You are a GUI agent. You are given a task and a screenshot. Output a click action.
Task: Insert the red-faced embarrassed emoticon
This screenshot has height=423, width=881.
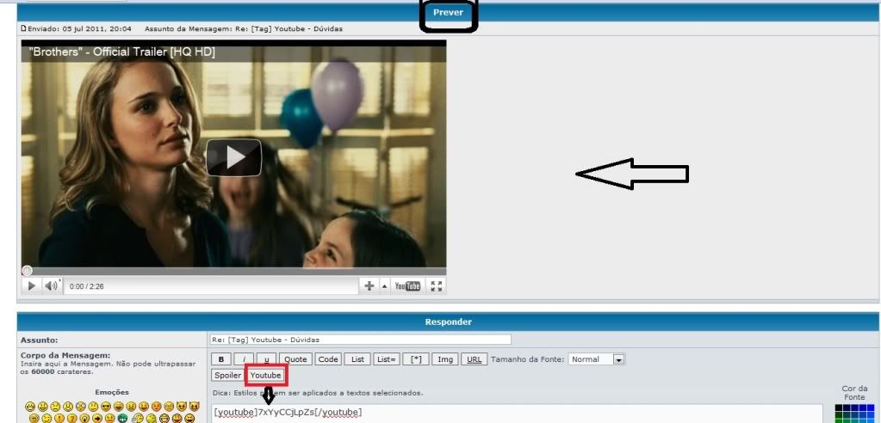click(x=156, y=406)
